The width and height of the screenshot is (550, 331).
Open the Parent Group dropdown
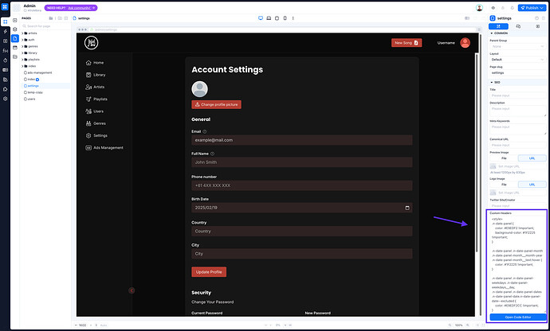coord(518,46)
